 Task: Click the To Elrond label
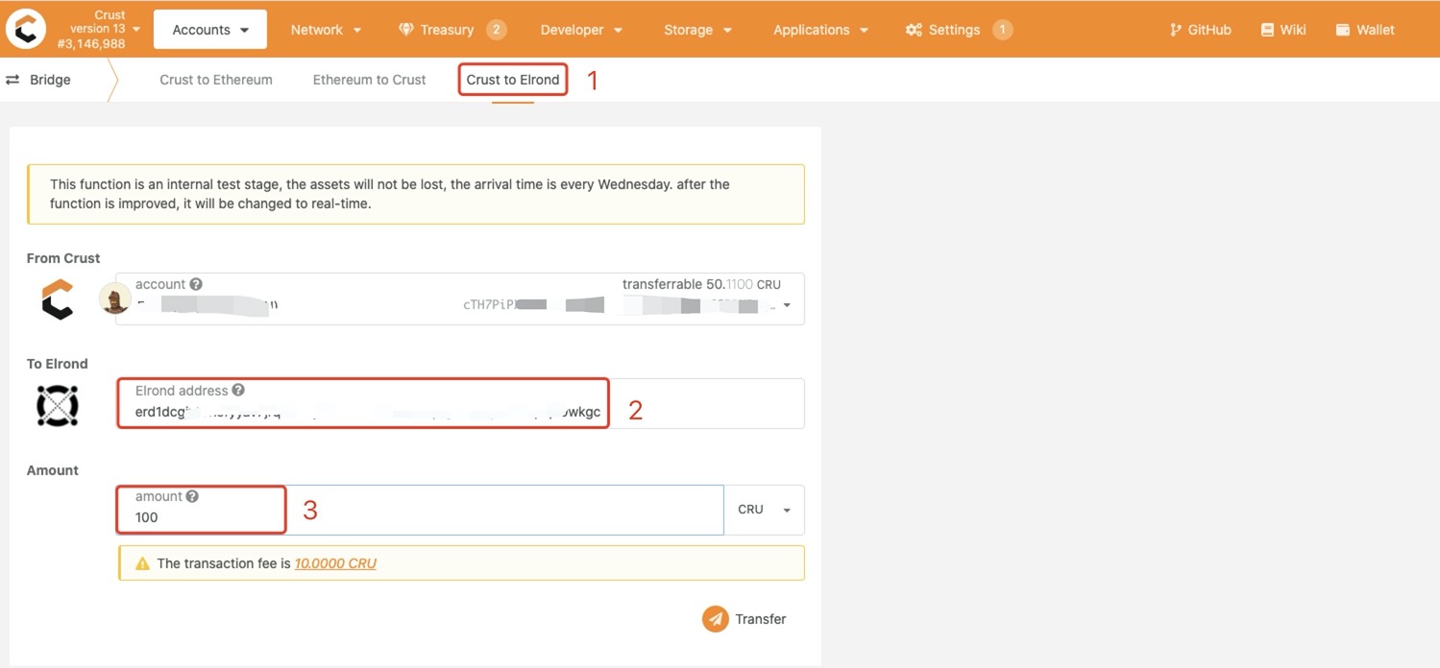(57, 364)
